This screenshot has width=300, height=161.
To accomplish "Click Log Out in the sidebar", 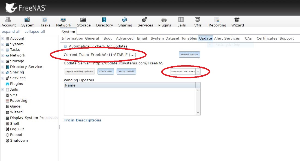I will click(x=17, y=129).
